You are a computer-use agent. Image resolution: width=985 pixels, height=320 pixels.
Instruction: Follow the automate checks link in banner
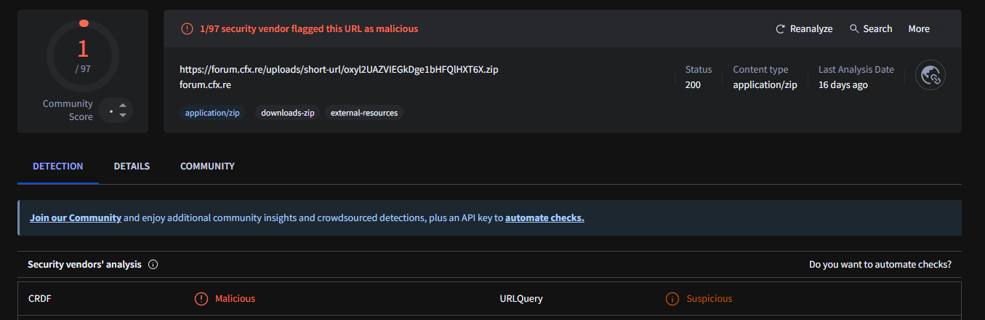coord(544,218)
